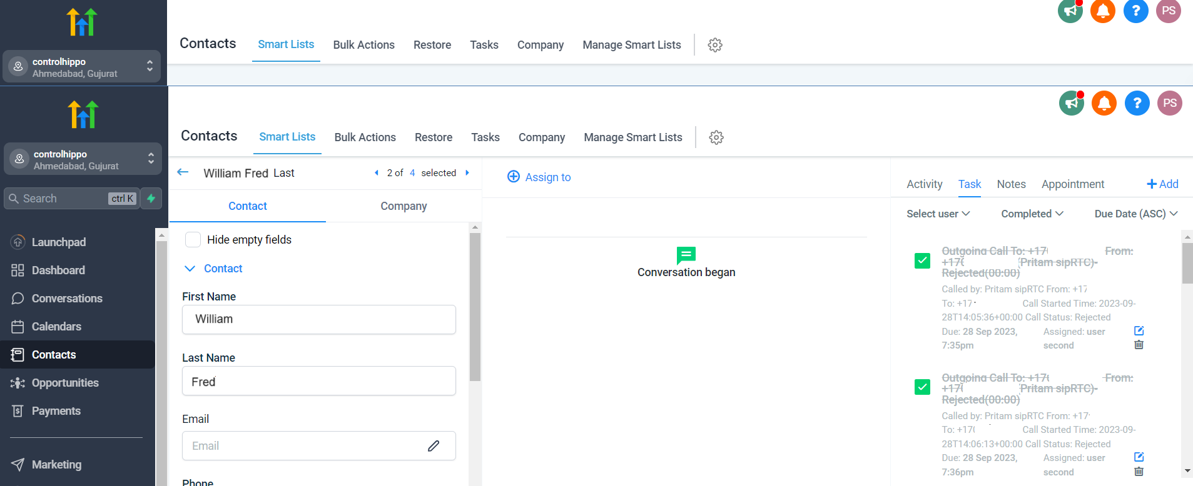The height and width of the screenshot is (486, 1193).
Task: Switch to the Task tab
Action: pyautogui.click(x=970, y=184)
